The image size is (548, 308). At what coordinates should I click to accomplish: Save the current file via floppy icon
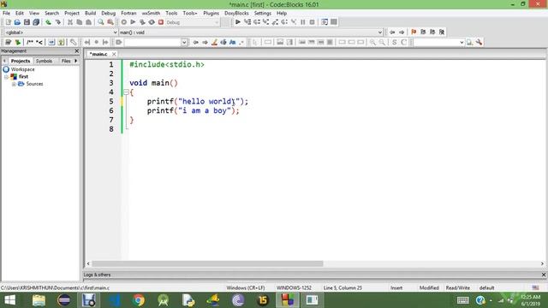pyautogui.click(x=27, y=22)
